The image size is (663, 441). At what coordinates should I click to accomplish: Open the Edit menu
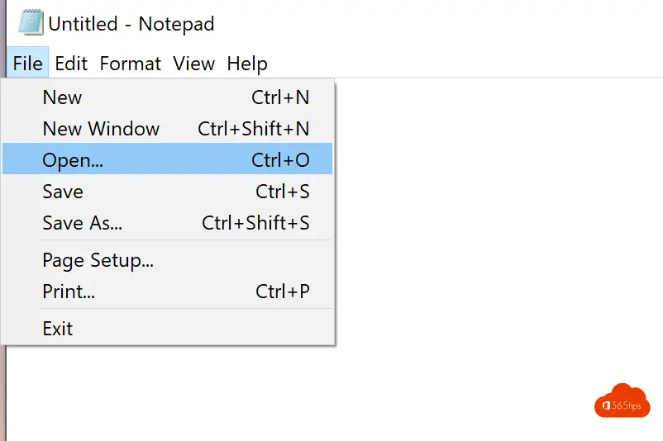click(71, 64)
